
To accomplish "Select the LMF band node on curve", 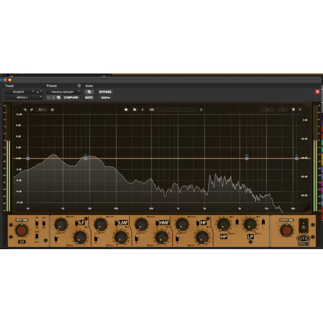I will (86, 158).
